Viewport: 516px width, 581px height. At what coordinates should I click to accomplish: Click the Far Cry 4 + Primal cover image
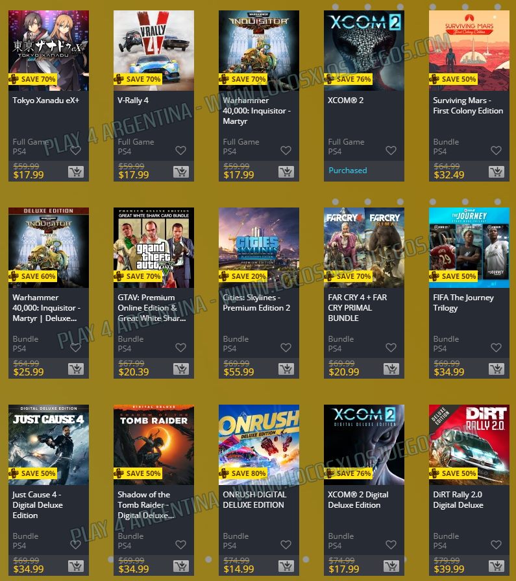pos(364,248)
